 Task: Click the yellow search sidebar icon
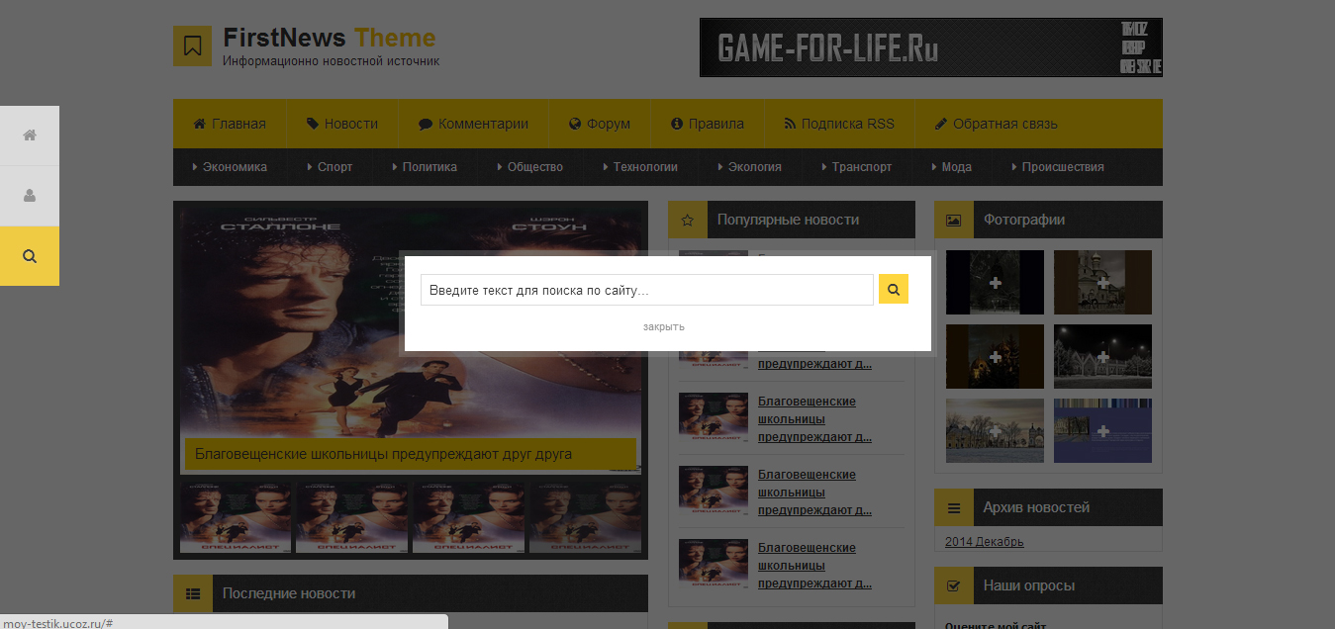tap(30, 256)
